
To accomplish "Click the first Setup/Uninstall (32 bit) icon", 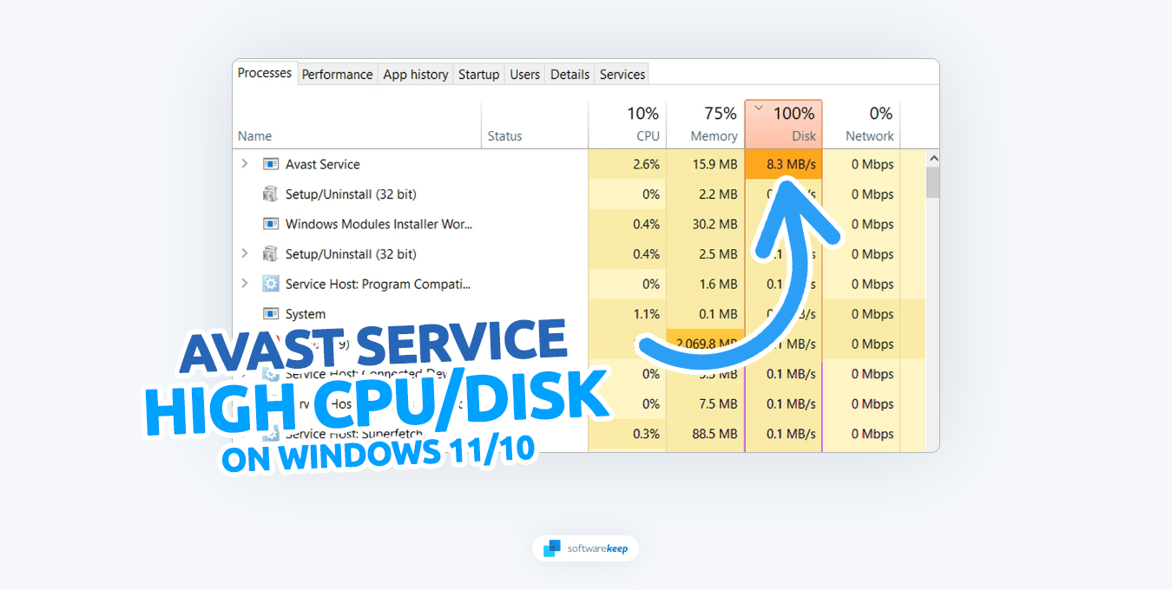I will coord(271,194).
